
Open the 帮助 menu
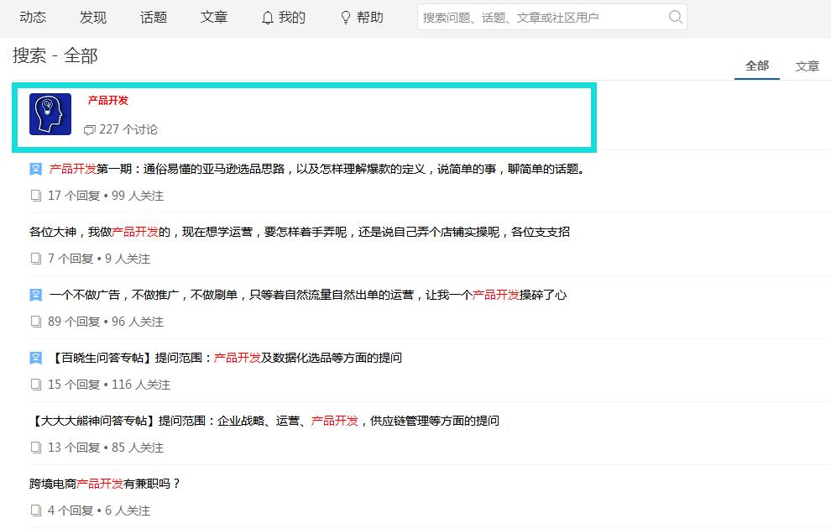click(370, 18)
